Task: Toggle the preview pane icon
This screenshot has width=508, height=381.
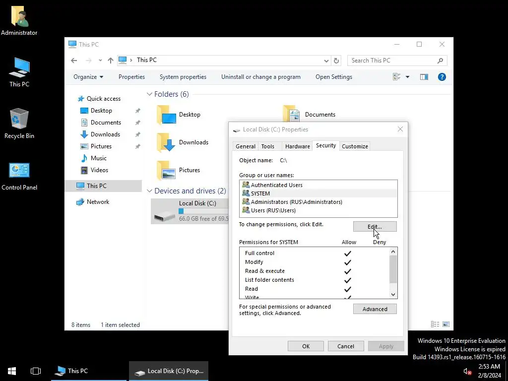Action: pyautogui.click(x=424, y=77)
